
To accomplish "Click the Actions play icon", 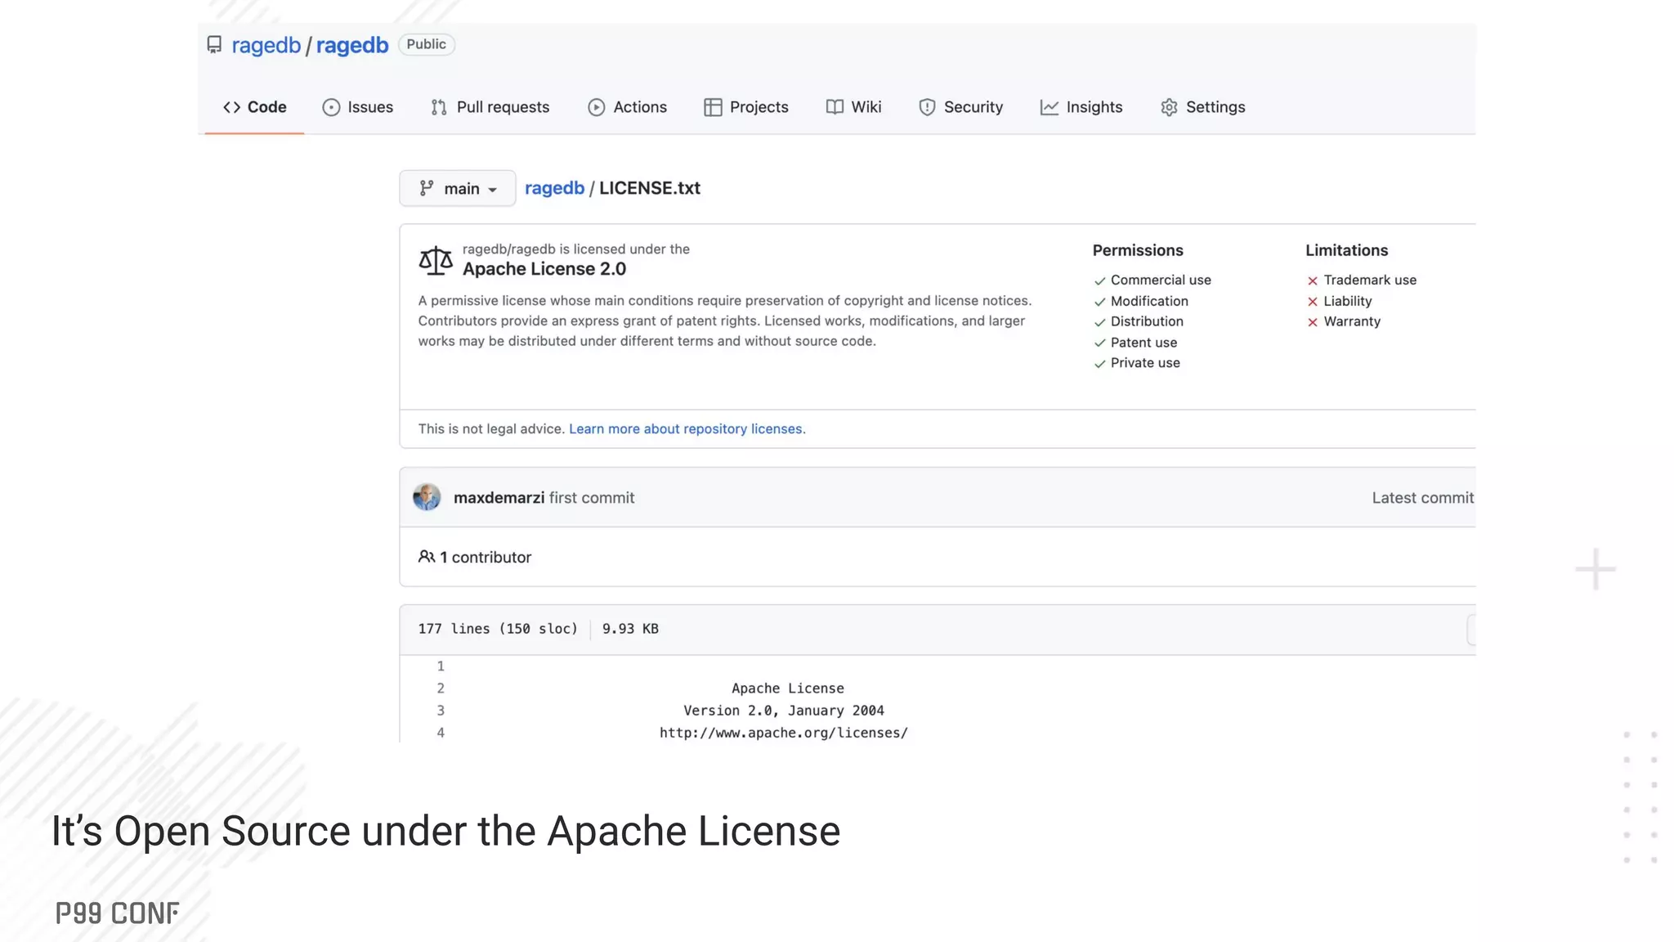I will [597, 107].
